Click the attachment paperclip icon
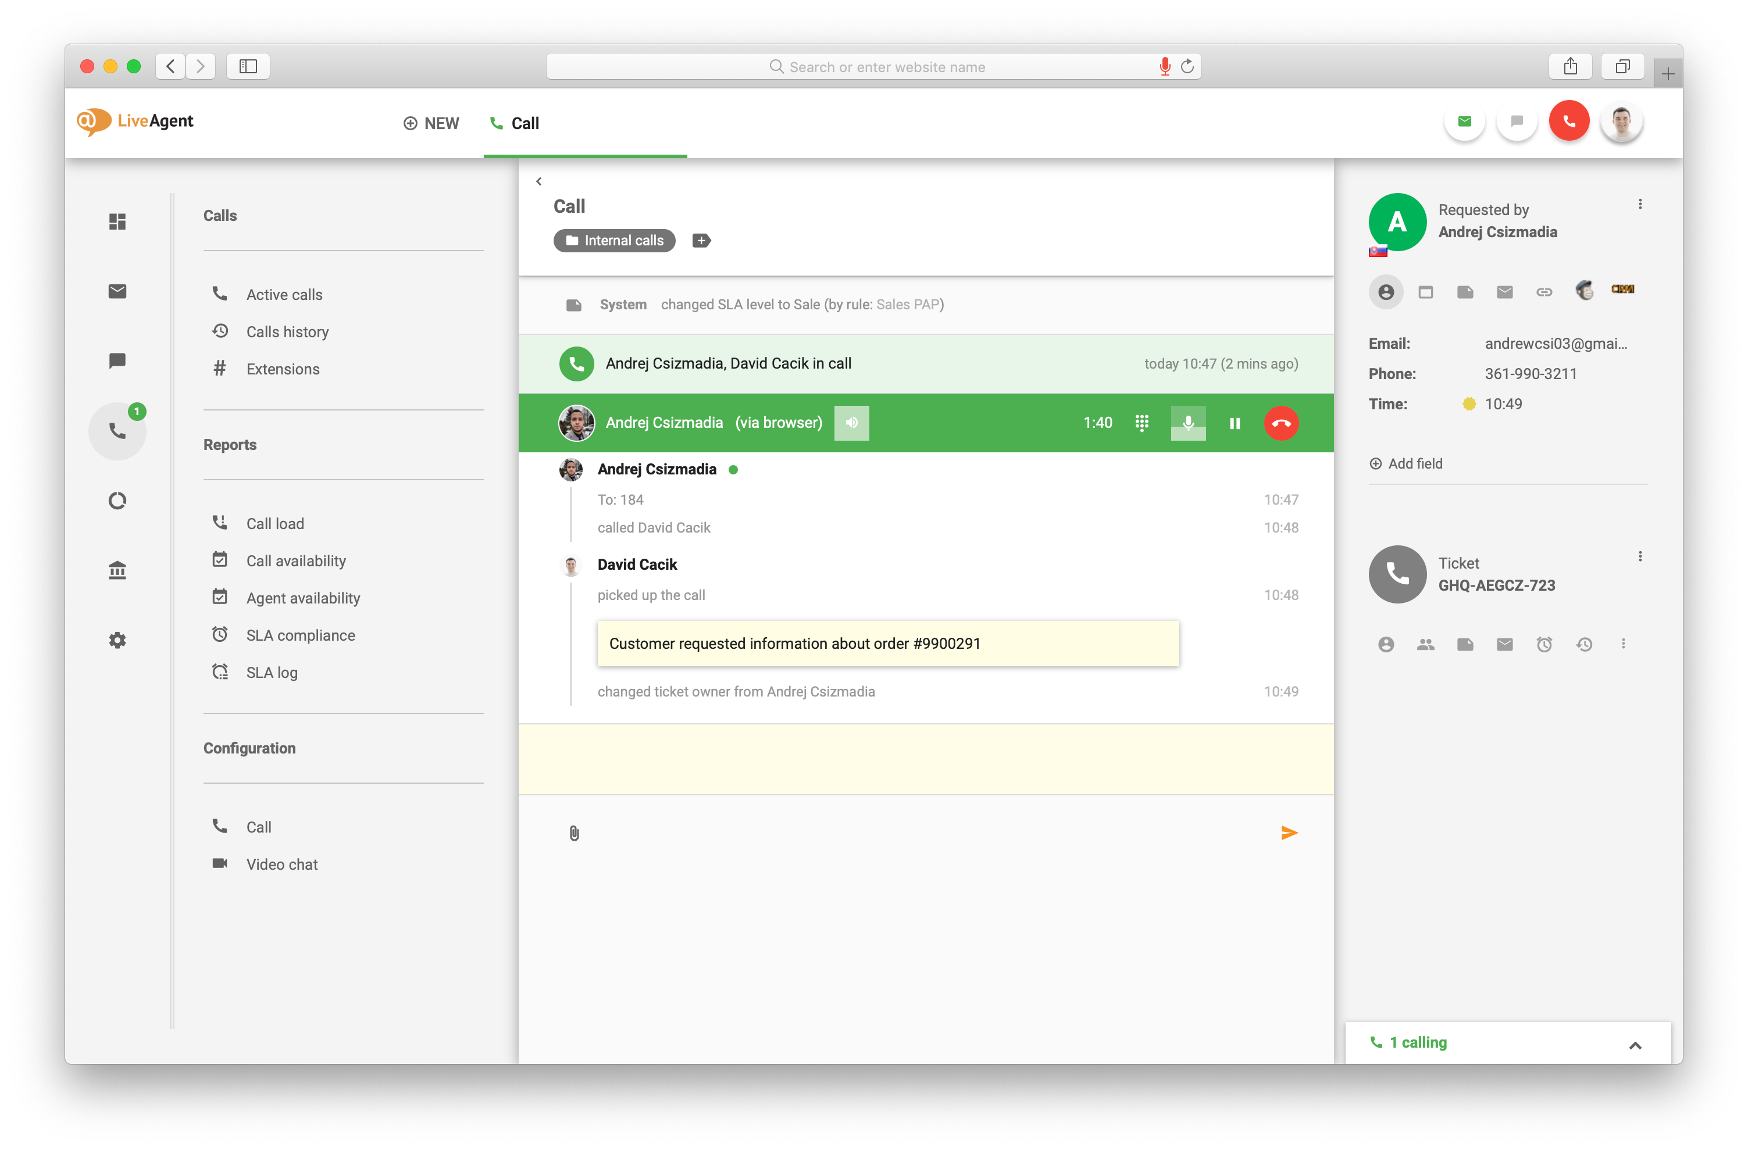The width and height of the screenshot is (1748, 1150). coord(575,833)
